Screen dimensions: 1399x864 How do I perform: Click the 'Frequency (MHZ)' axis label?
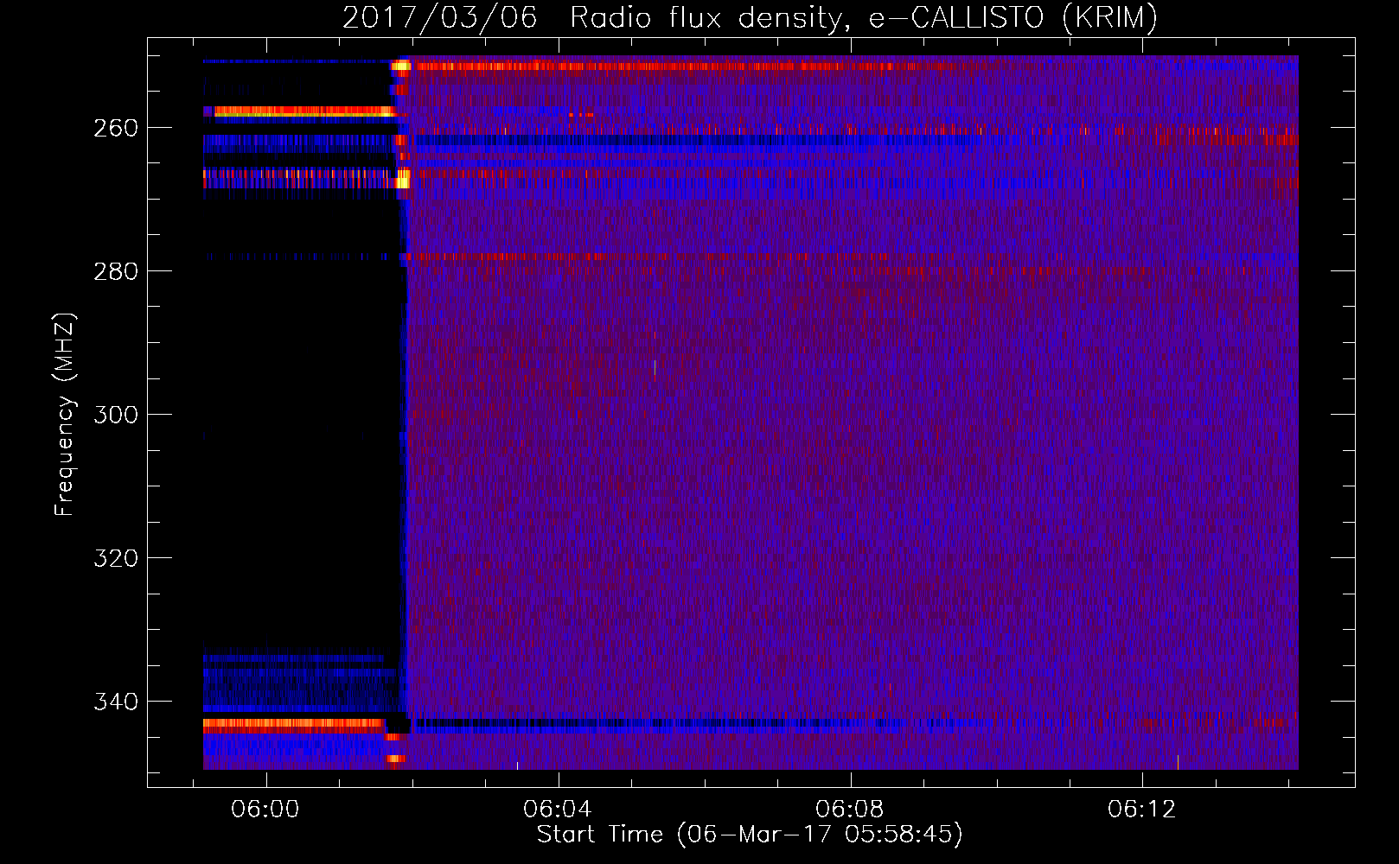click(x=65, y=415)
